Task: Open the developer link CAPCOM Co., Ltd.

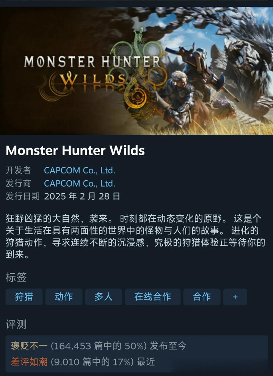Action: coord(80,170)
